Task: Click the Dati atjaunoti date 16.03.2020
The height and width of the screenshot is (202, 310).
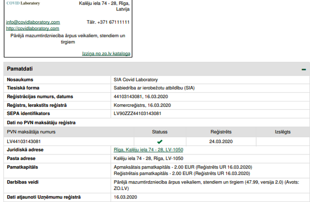Action: click(x=125, y=197)
